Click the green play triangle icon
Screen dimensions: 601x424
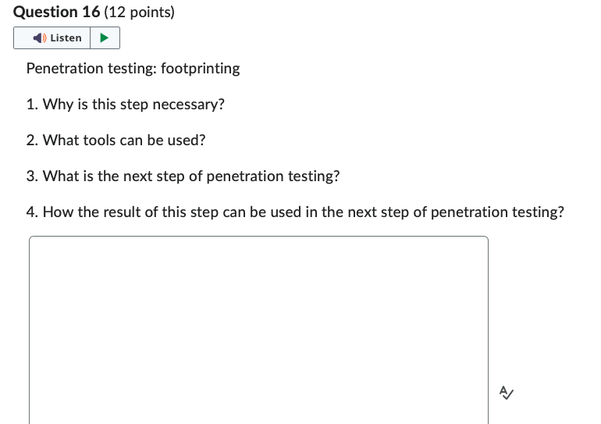(x=105, y=38)
